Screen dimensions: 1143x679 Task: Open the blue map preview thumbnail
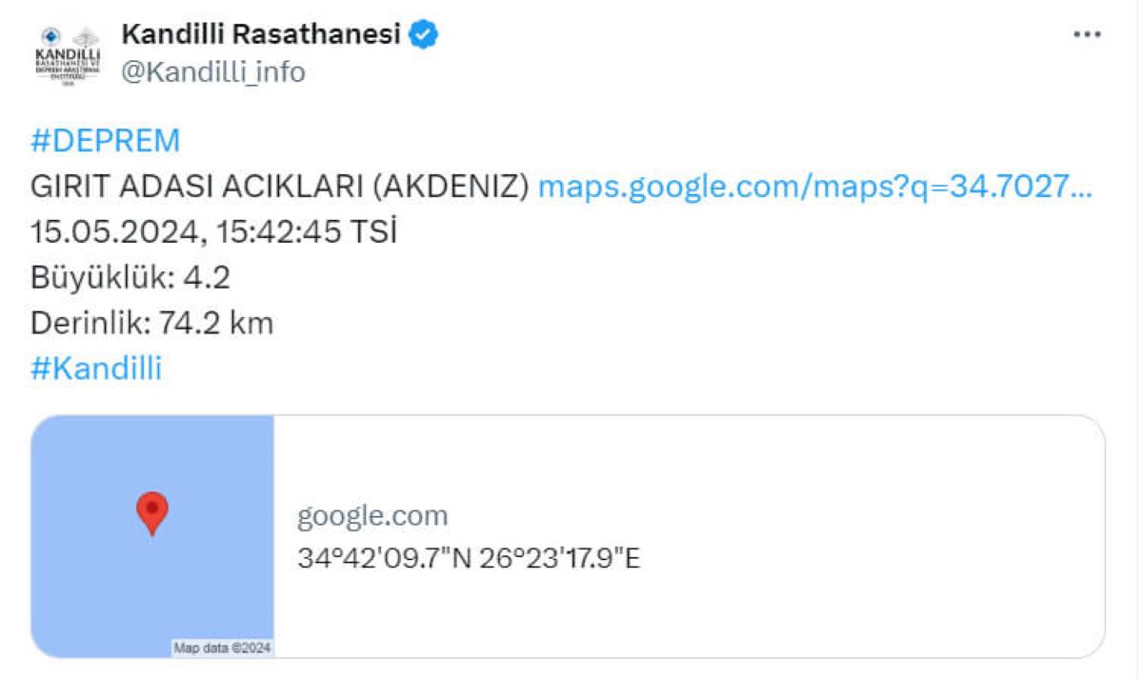[x=152, y=536]
